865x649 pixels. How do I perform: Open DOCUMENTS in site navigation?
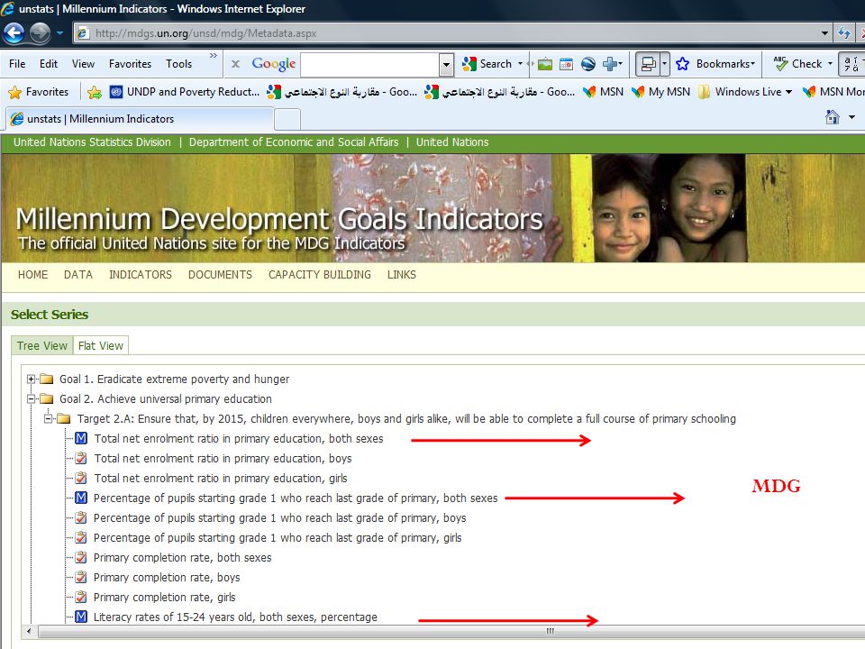coord(220,274)
